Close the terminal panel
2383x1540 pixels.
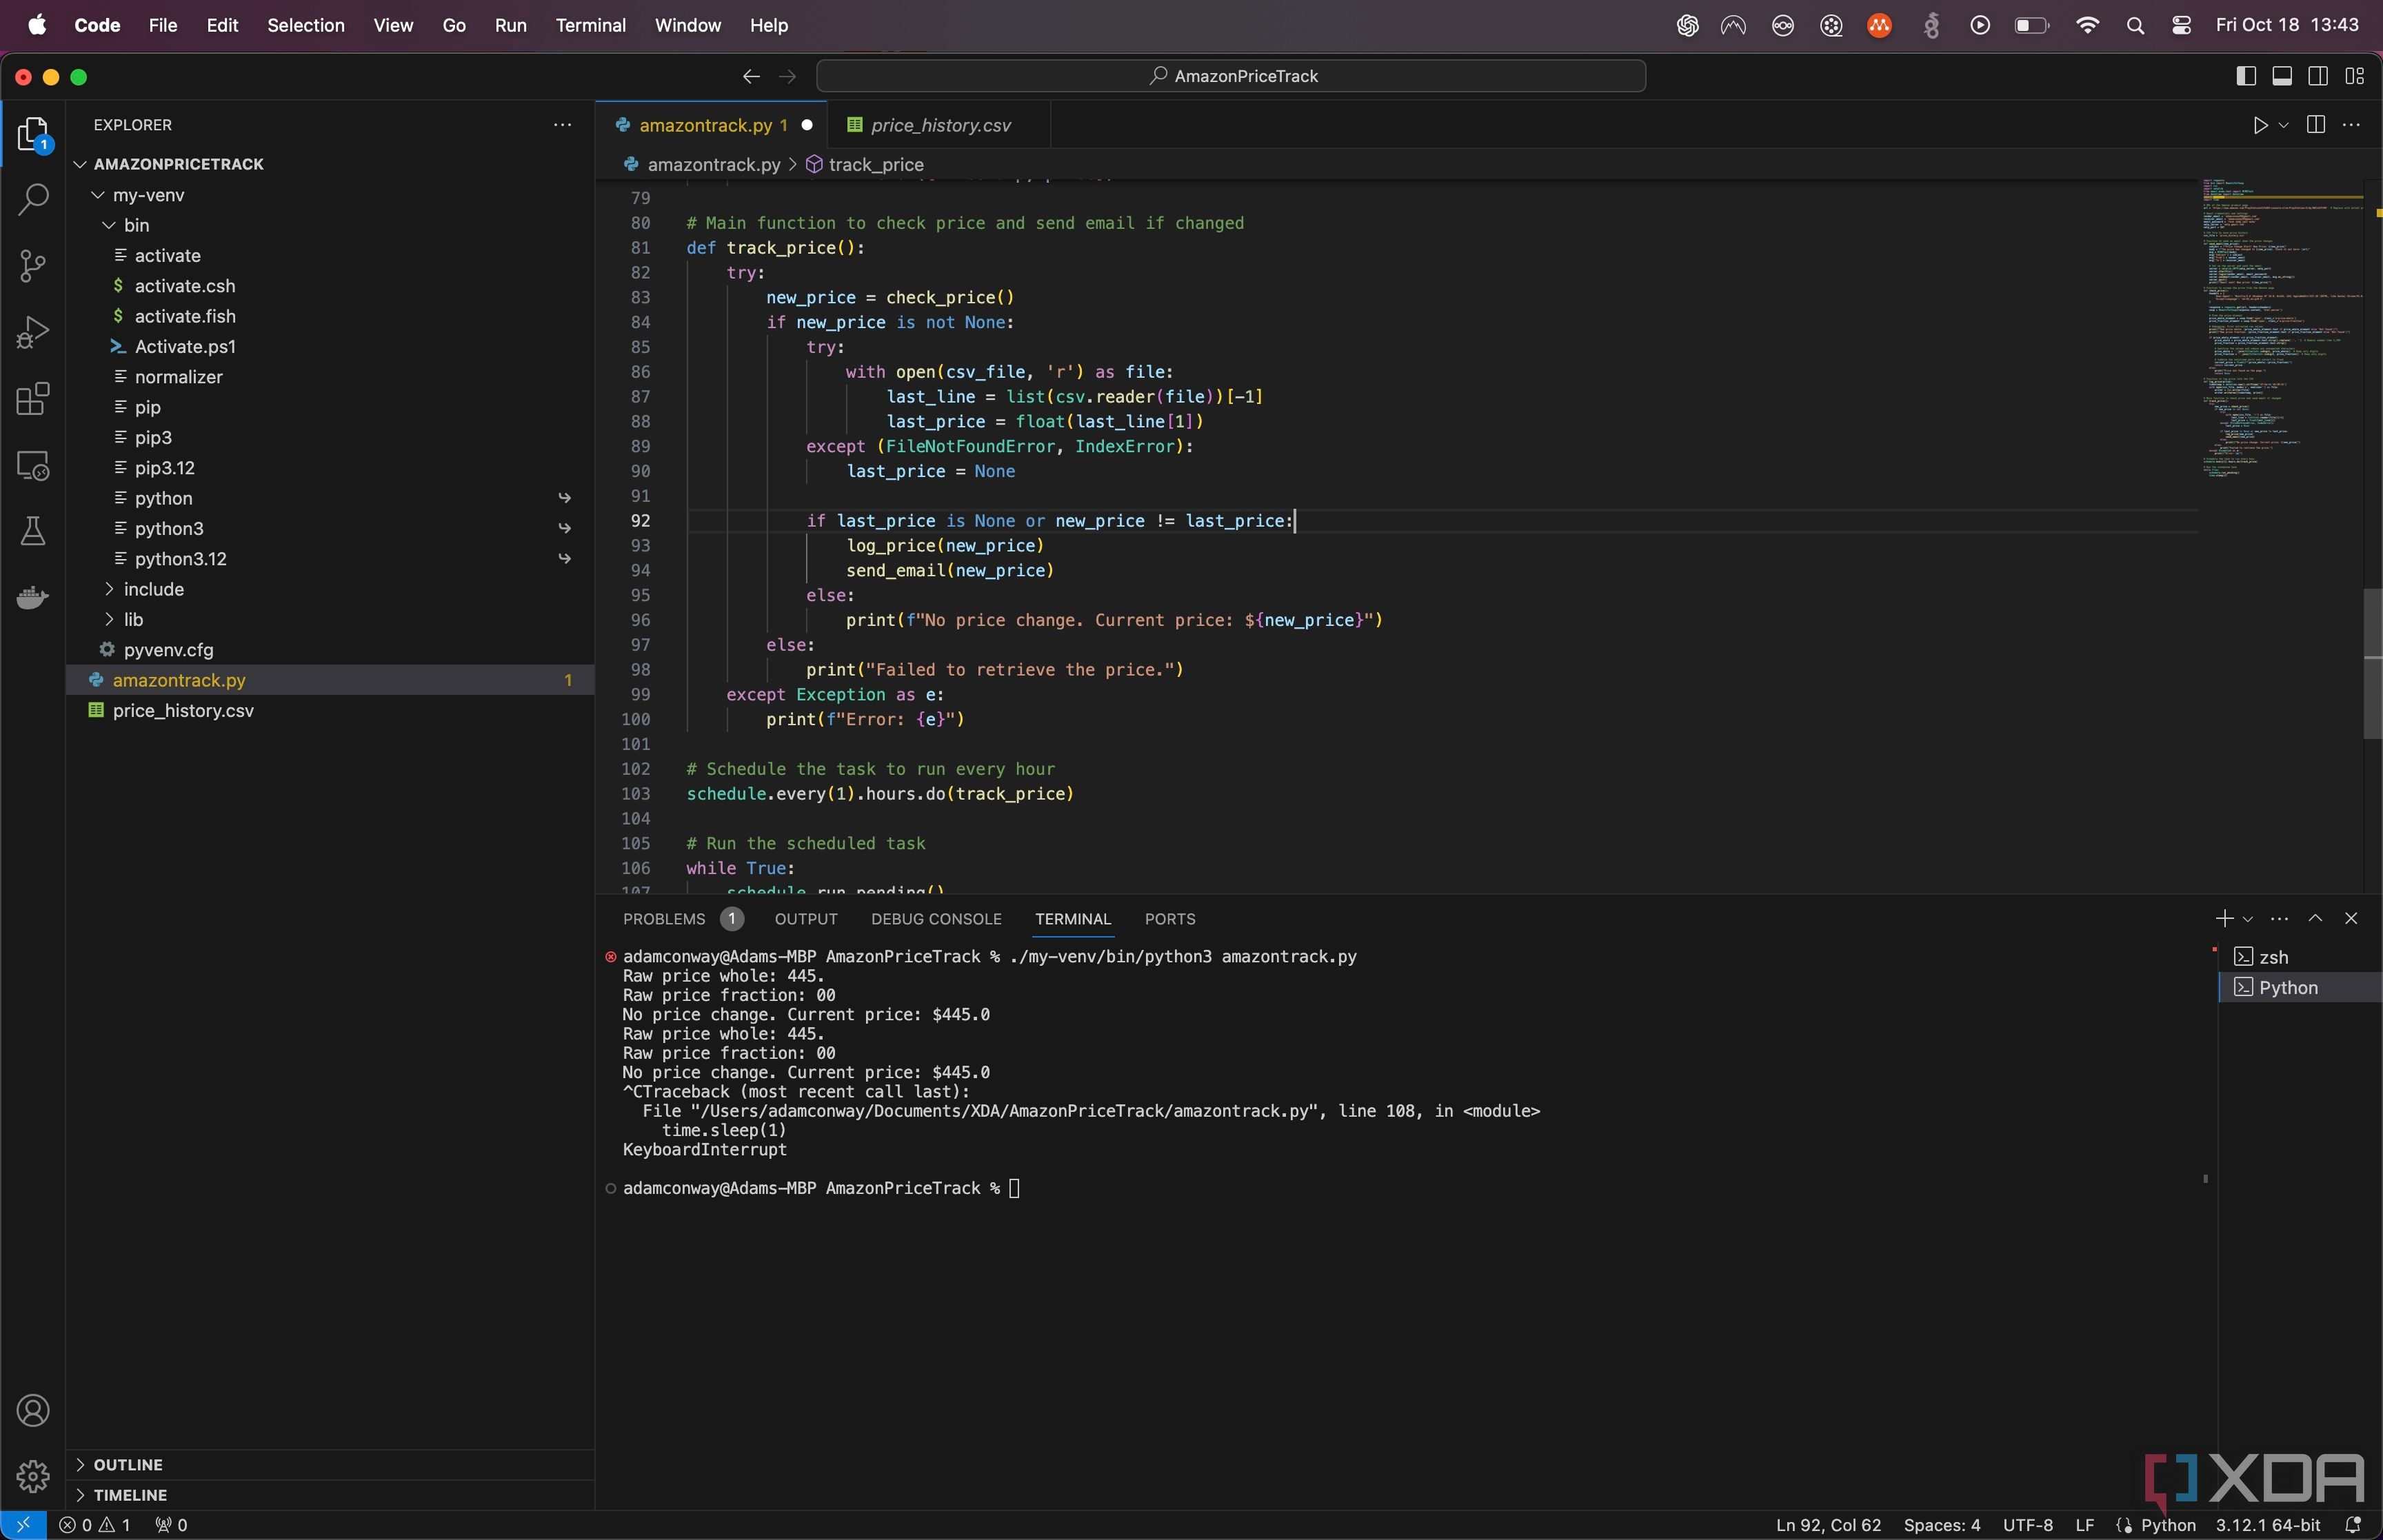click(2351, 919)
